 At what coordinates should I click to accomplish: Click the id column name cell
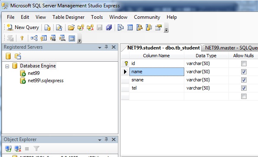(156, 63)
